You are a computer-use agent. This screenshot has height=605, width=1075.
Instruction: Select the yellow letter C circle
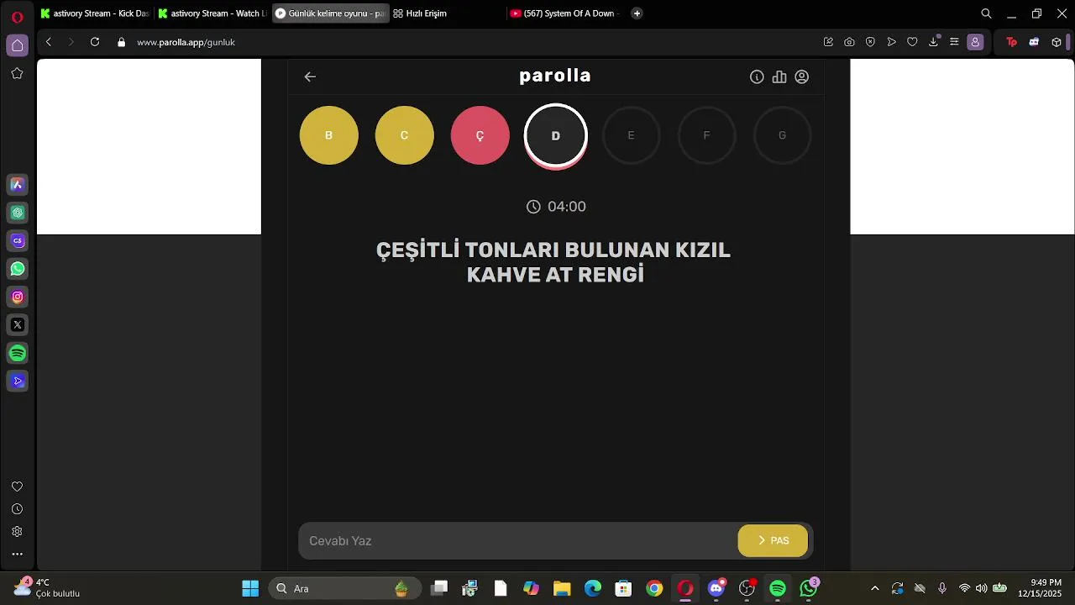pyautogui.click(x=405, y=135)
